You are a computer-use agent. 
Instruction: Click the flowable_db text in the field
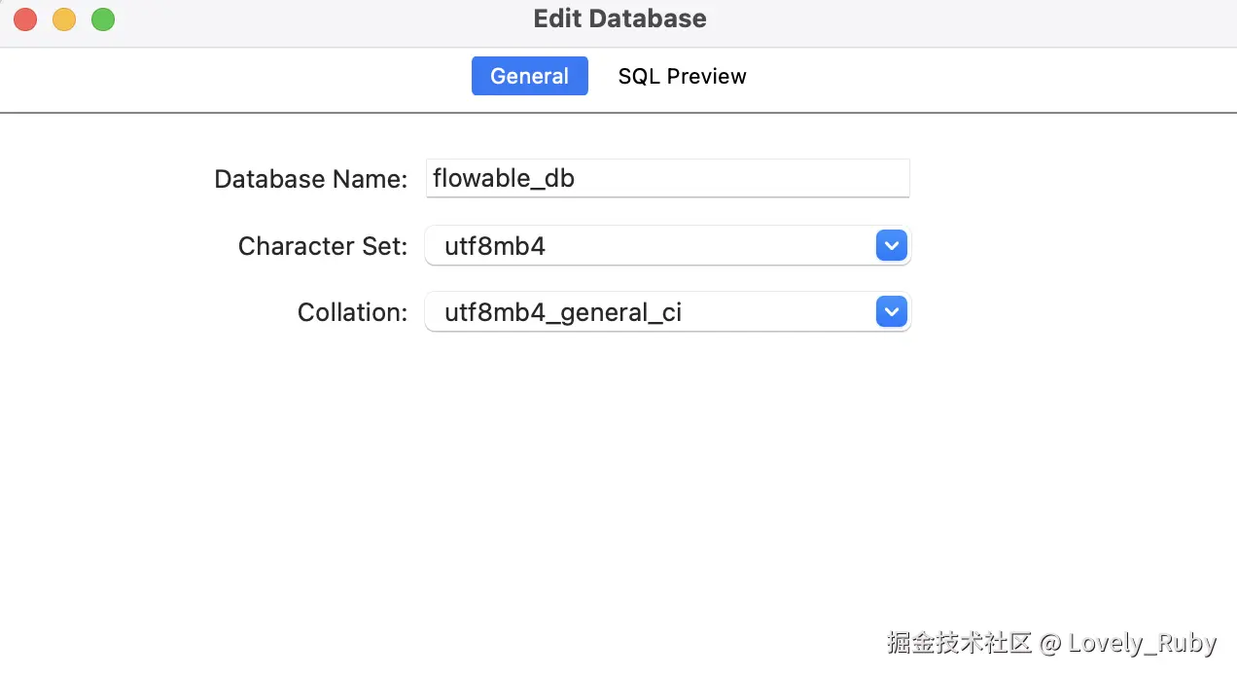pyautogui.click(x=503, y=179)
